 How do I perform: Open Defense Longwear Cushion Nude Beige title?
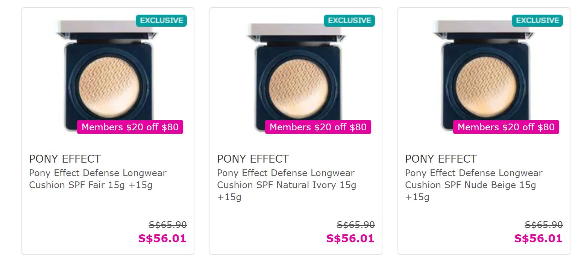[474, 179]
